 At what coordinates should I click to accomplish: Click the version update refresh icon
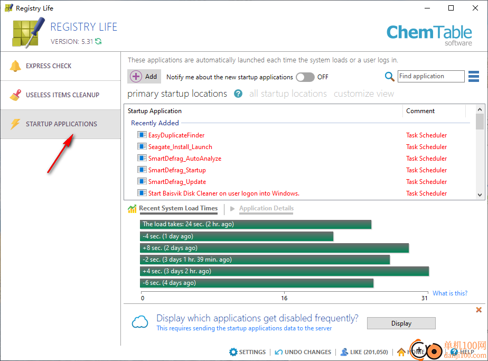click(x=98, y=41)
